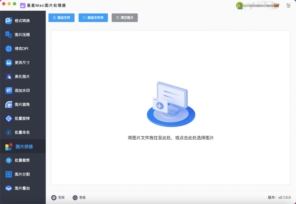Click the 添加文件夹 button

(x=93, y=18)
